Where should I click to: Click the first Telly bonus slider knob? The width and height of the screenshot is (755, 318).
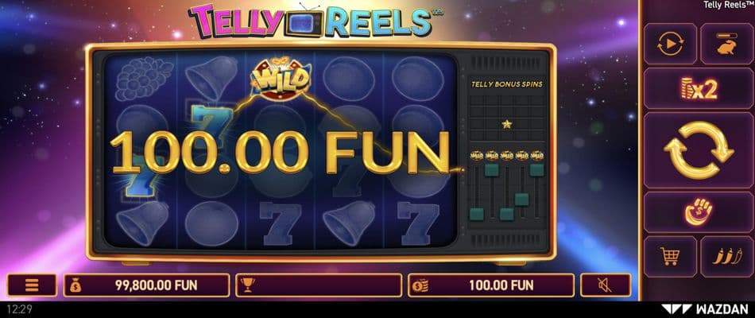click(477, 215)
